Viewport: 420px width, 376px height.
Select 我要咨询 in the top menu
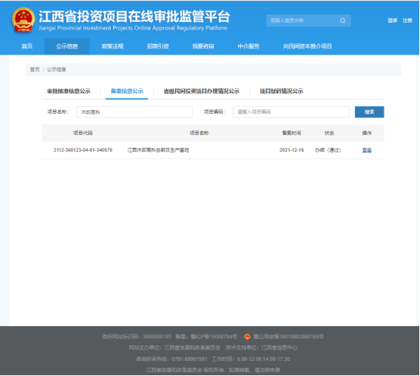click(x=203, y=46)
